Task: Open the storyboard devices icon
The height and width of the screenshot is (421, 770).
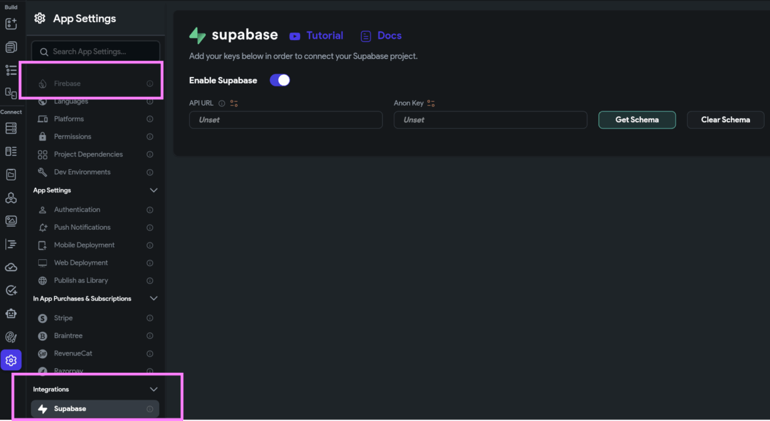Action: point(11,94)
